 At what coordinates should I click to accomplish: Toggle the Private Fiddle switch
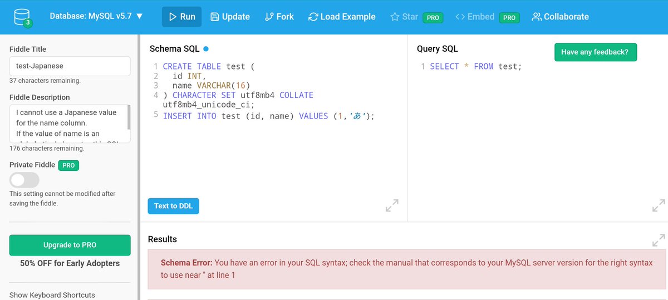[x=24, y=180]
